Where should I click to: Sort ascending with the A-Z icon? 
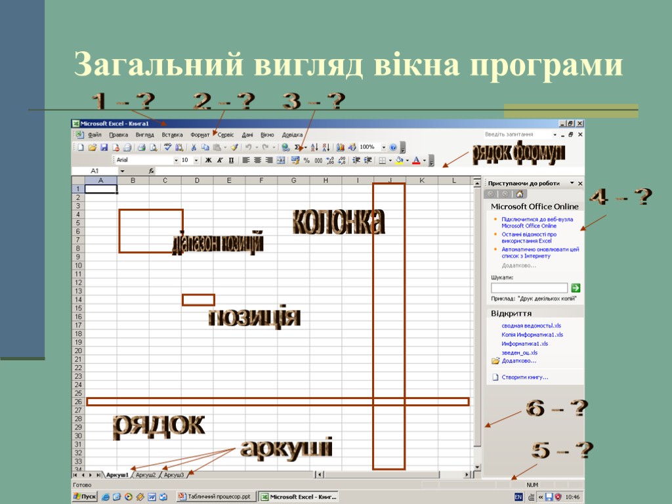[x=314, y=148]
